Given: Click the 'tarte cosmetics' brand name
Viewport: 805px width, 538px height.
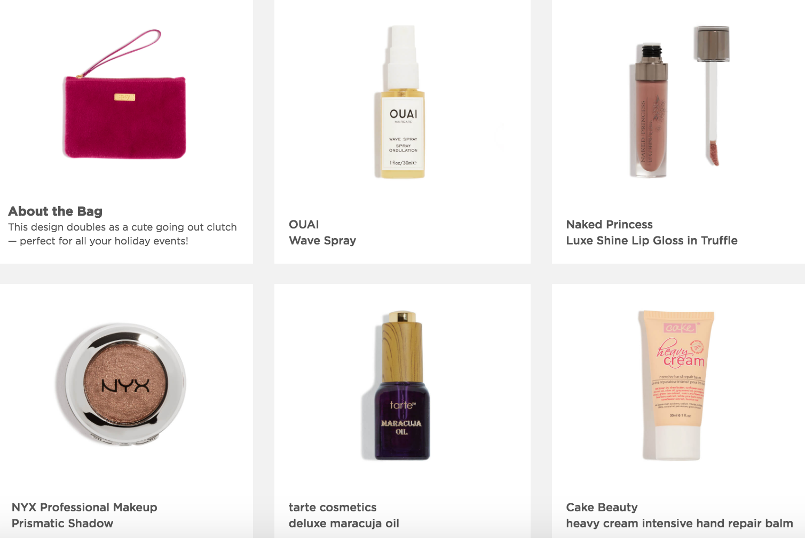Looking at the screenshot, I should 333,507.
